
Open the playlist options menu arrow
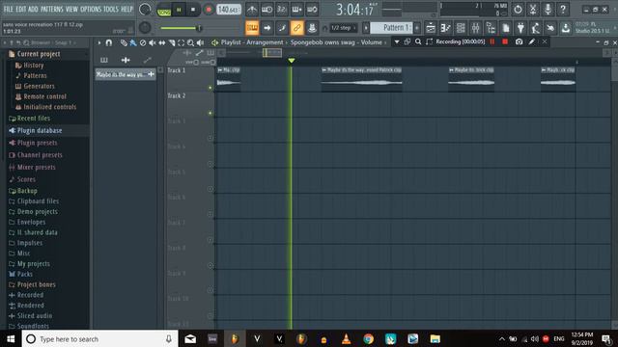98,42
